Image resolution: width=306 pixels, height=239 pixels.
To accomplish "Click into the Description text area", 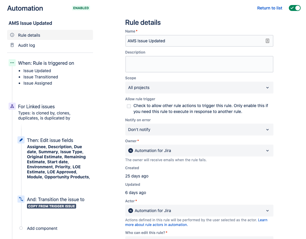I will pyautogui.click(x=199, y=64).
